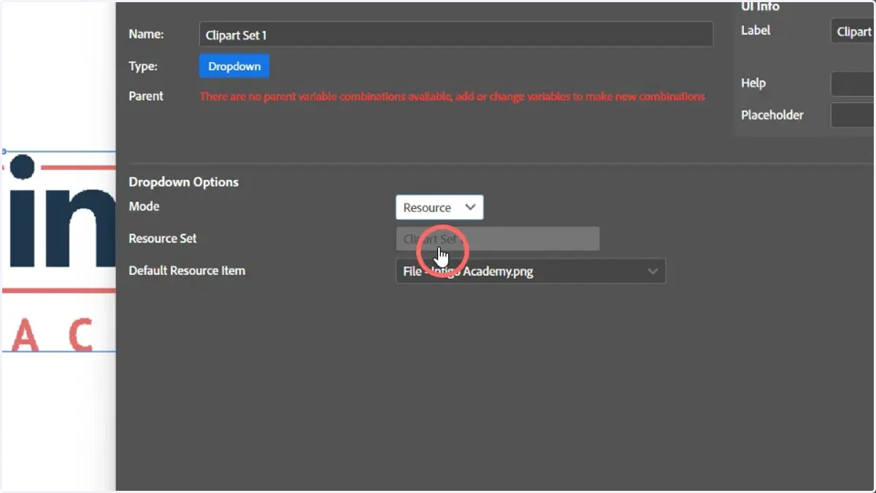
Task: Click the Mode label
Action: pos(144,206)
